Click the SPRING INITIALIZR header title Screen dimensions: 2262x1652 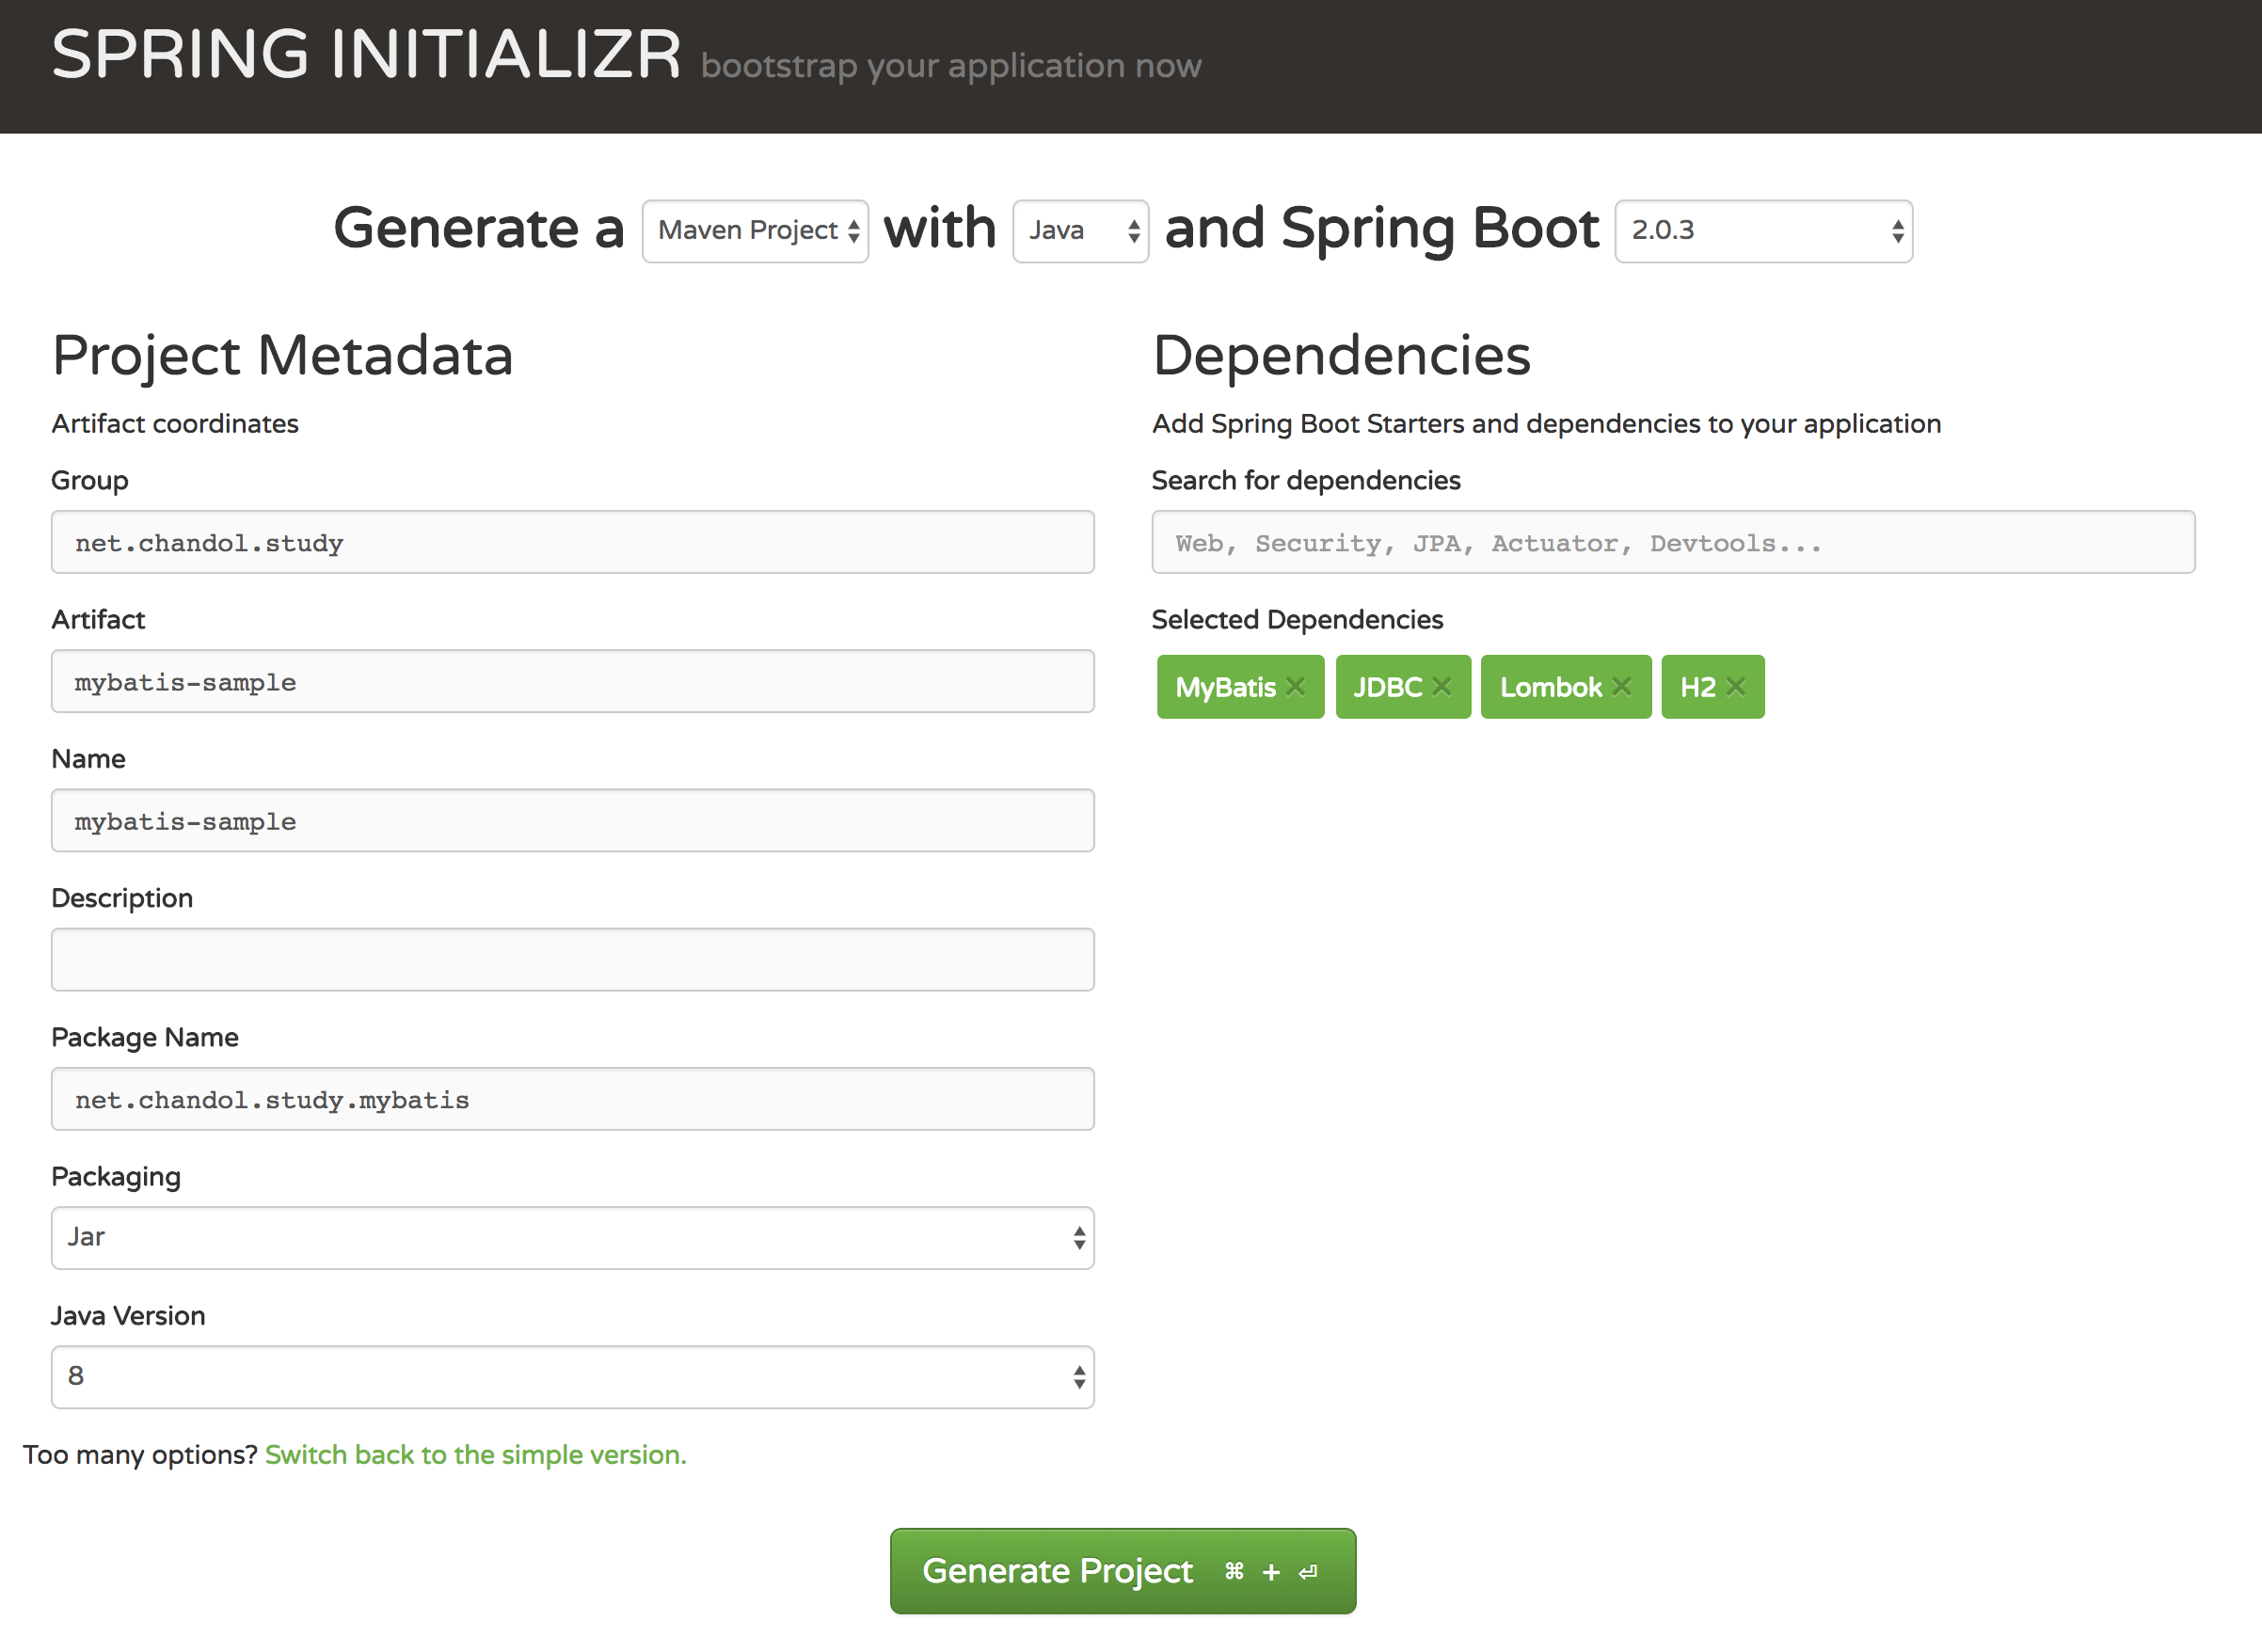(366, 55)
